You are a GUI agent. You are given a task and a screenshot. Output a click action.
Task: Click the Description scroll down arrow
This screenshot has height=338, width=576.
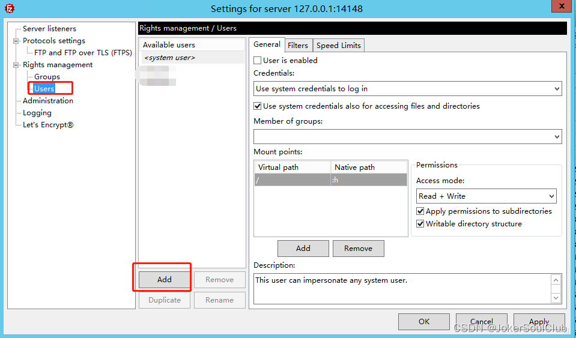(556, 298)
